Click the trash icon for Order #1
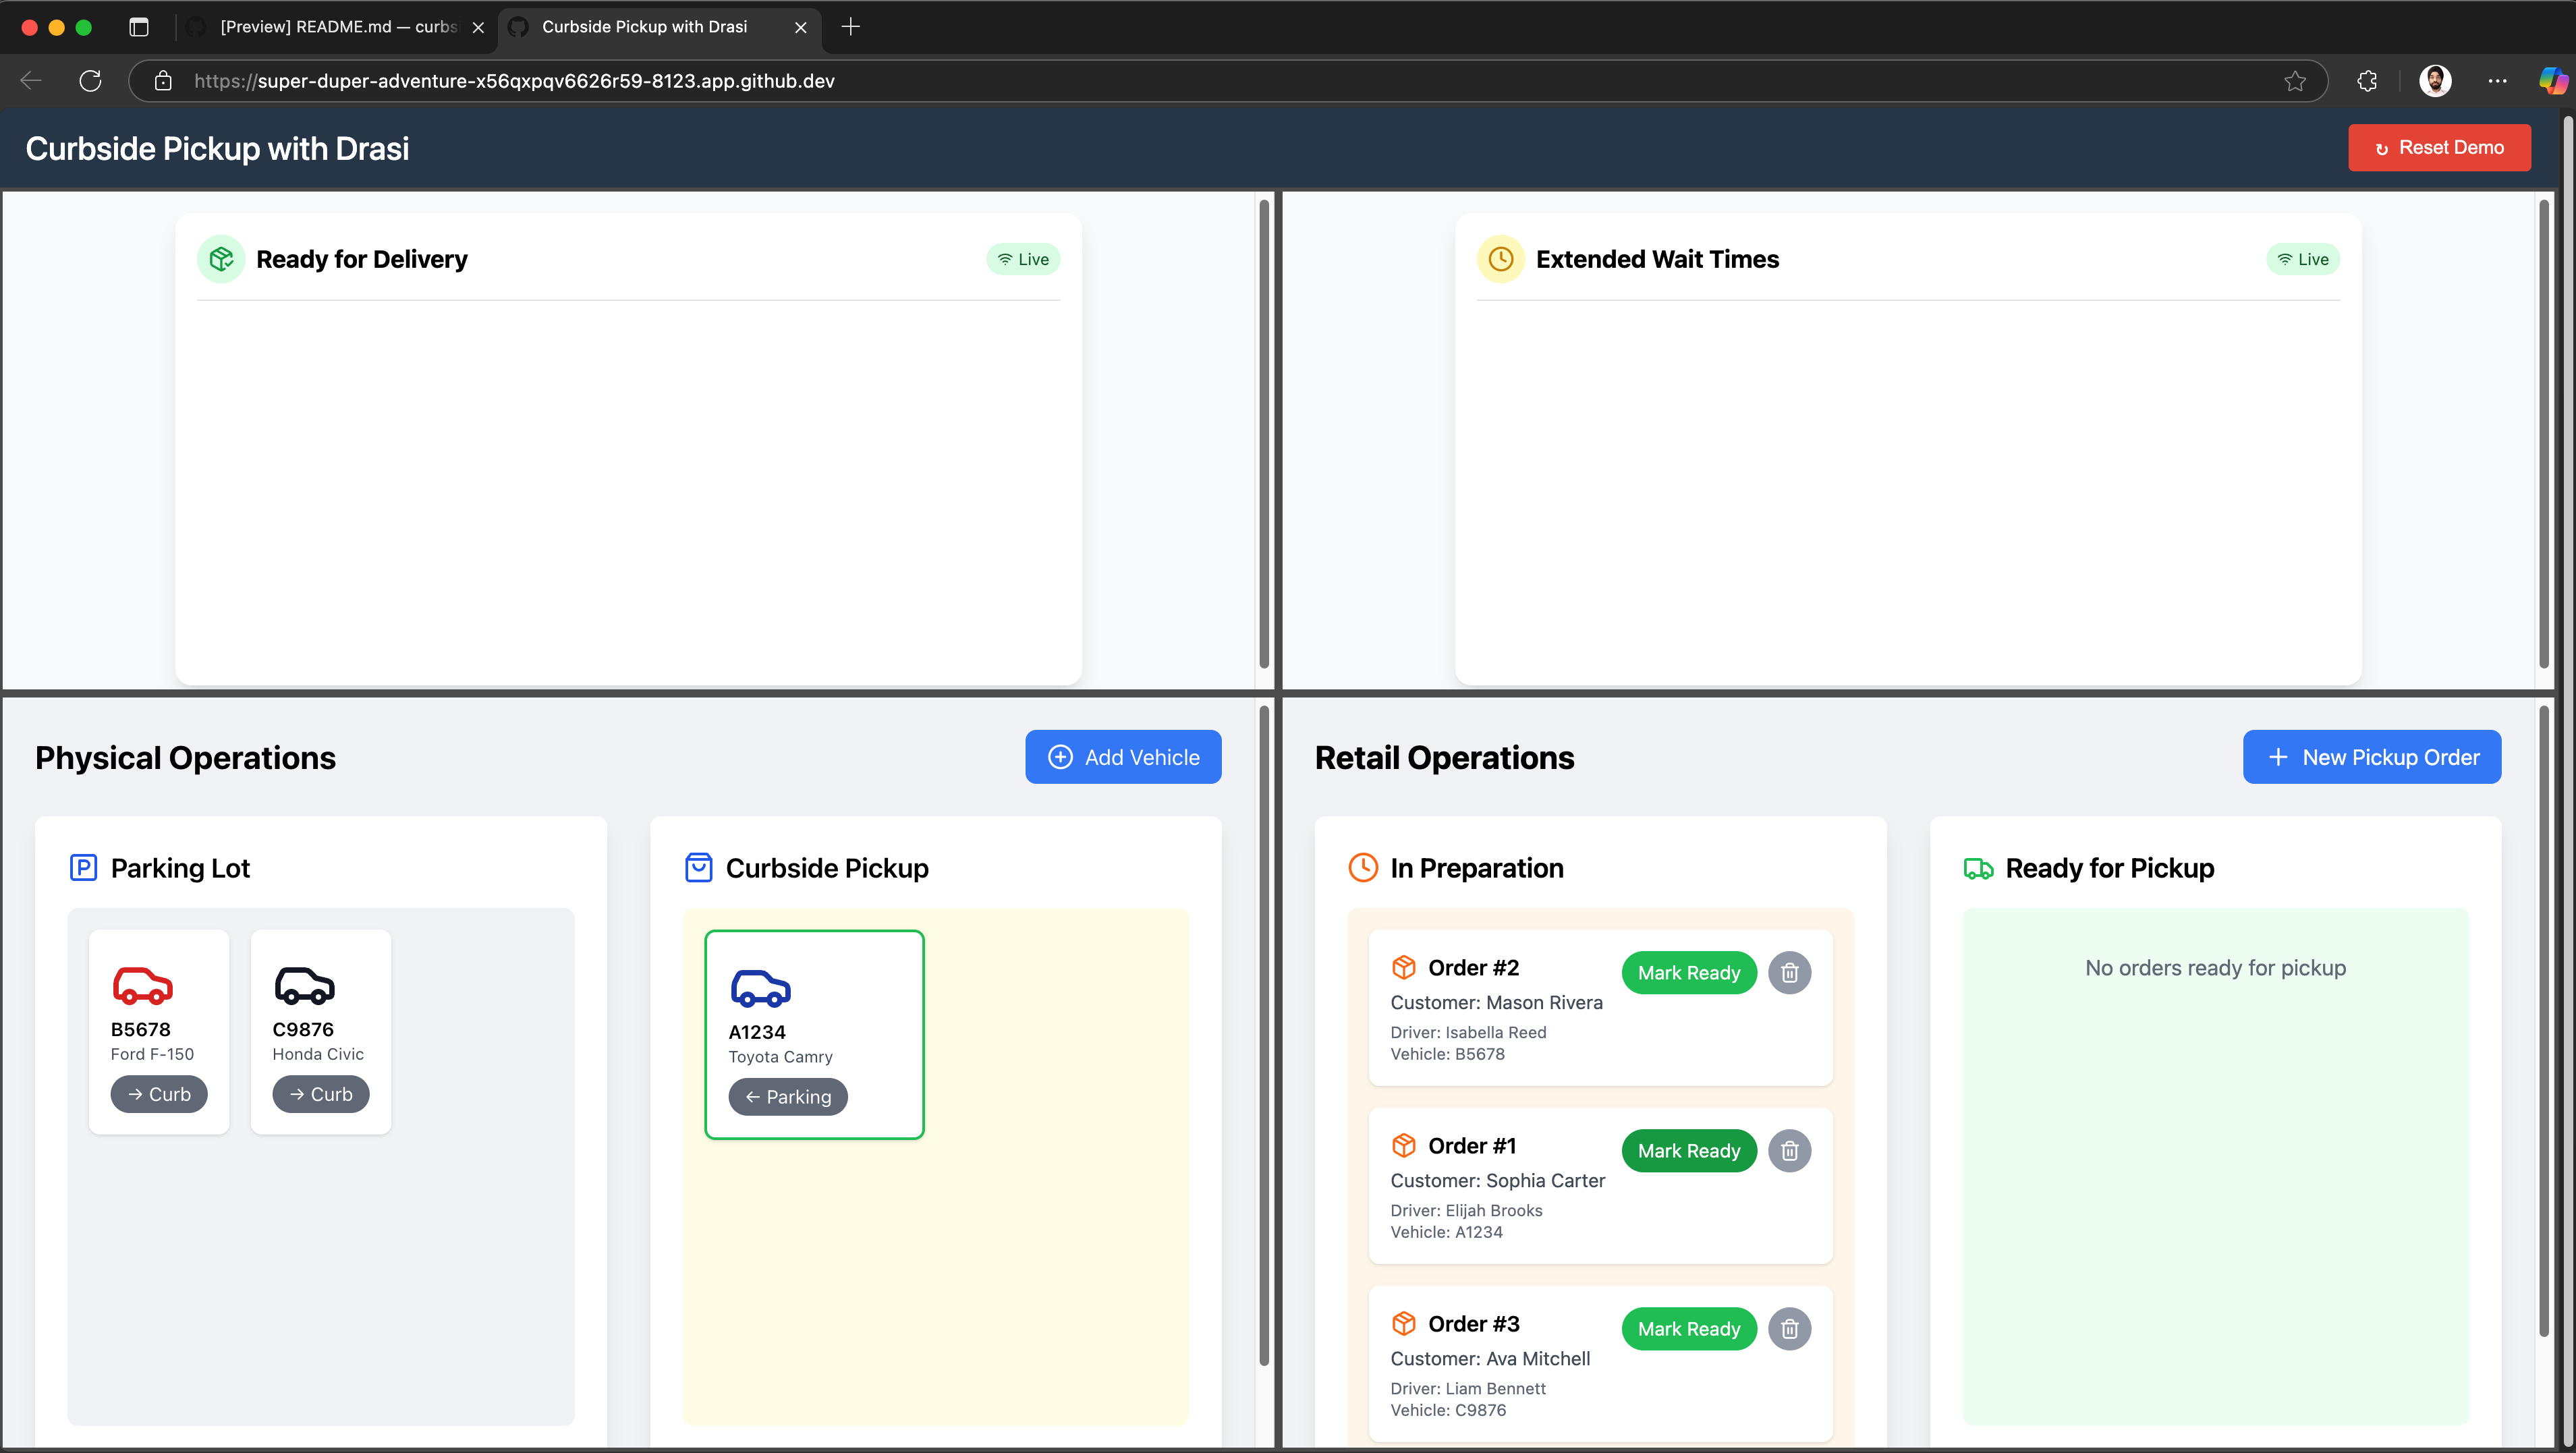This screenshot has height=1453, width=2576. (1789, 1150)
